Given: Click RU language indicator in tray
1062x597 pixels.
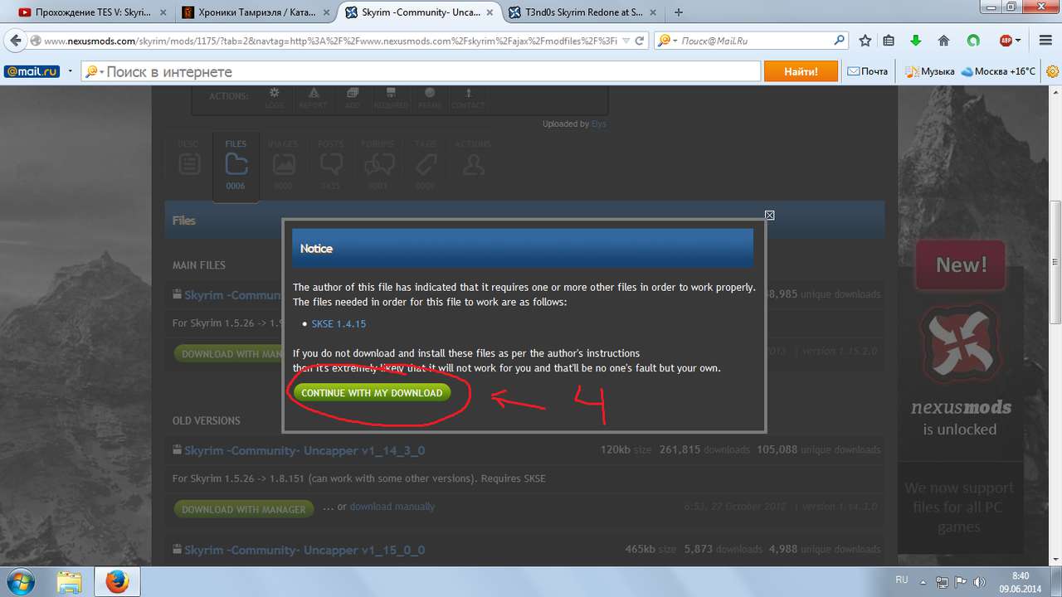Looking at the screenshot, I should coord(901,581).
